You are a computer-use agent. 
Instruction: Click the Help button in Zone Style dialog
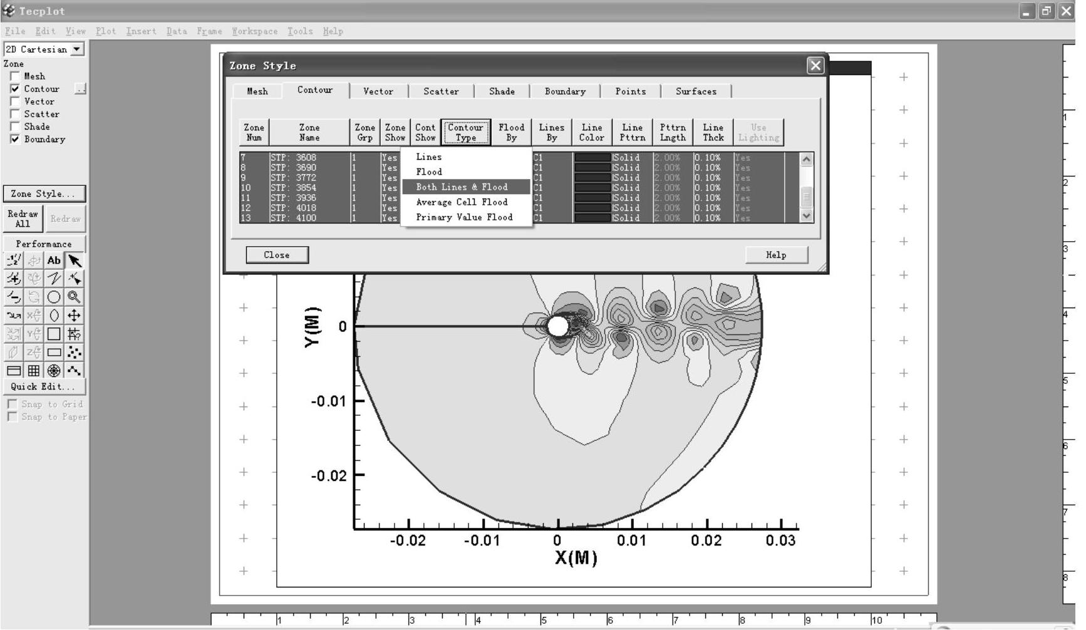(776, 255)
